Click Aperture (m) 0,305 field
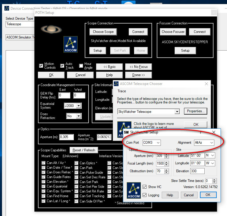The image size is (227, 216). tap(66, 137)
